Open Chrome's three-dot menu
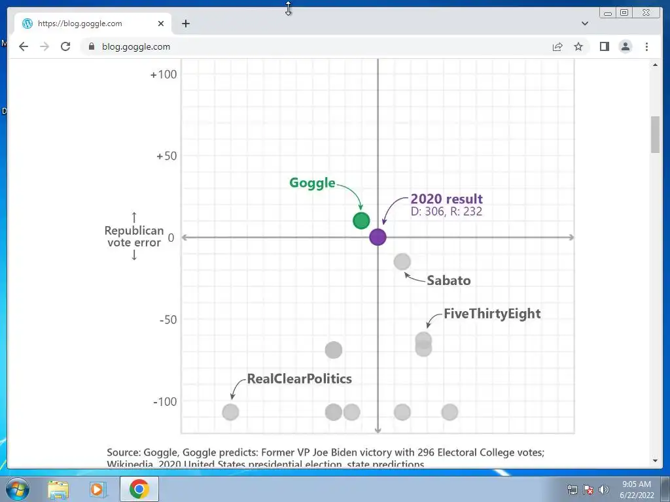This screenshot has height=502, width=670. 646,46
